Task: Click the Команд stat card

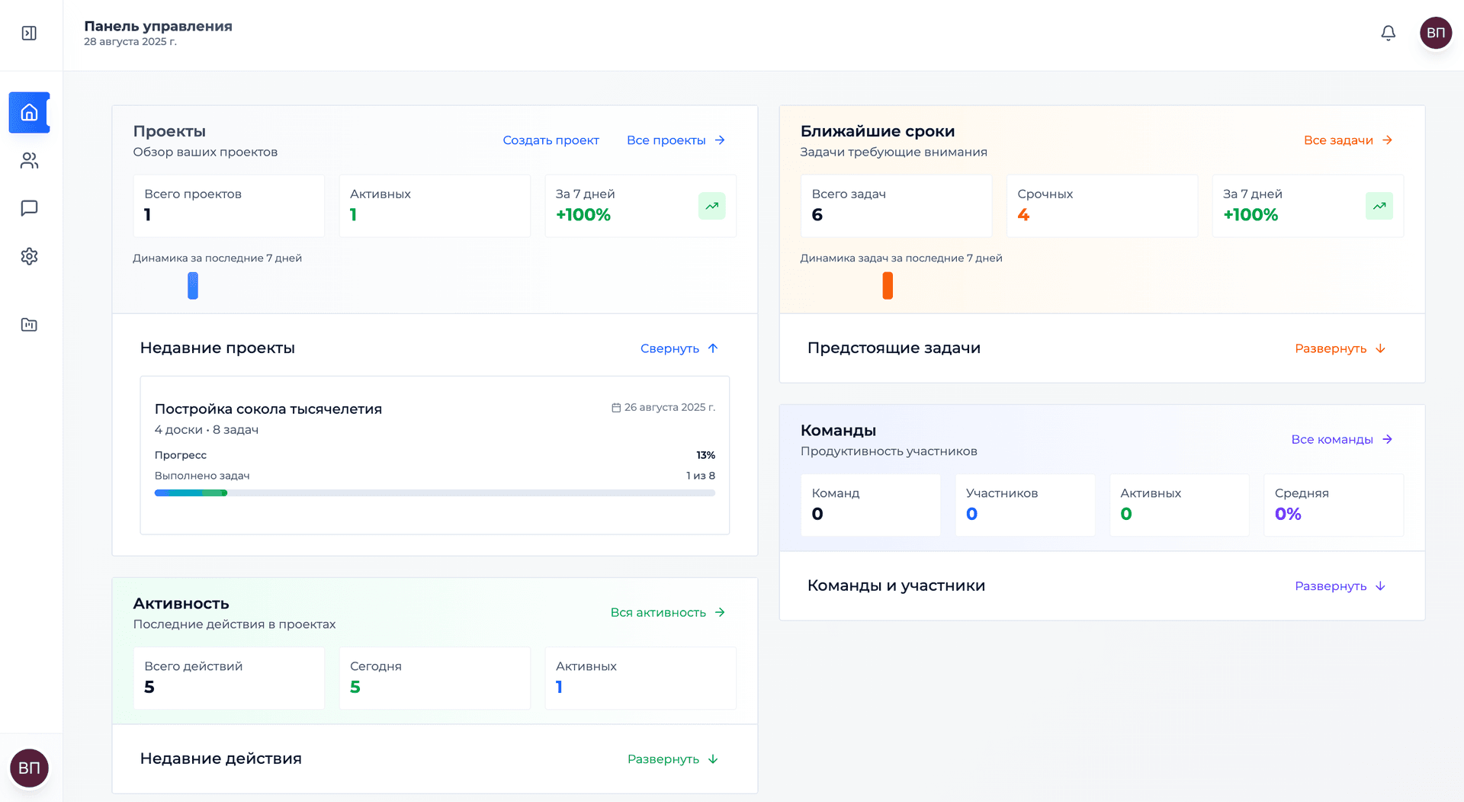Action: tap(870, 505)
